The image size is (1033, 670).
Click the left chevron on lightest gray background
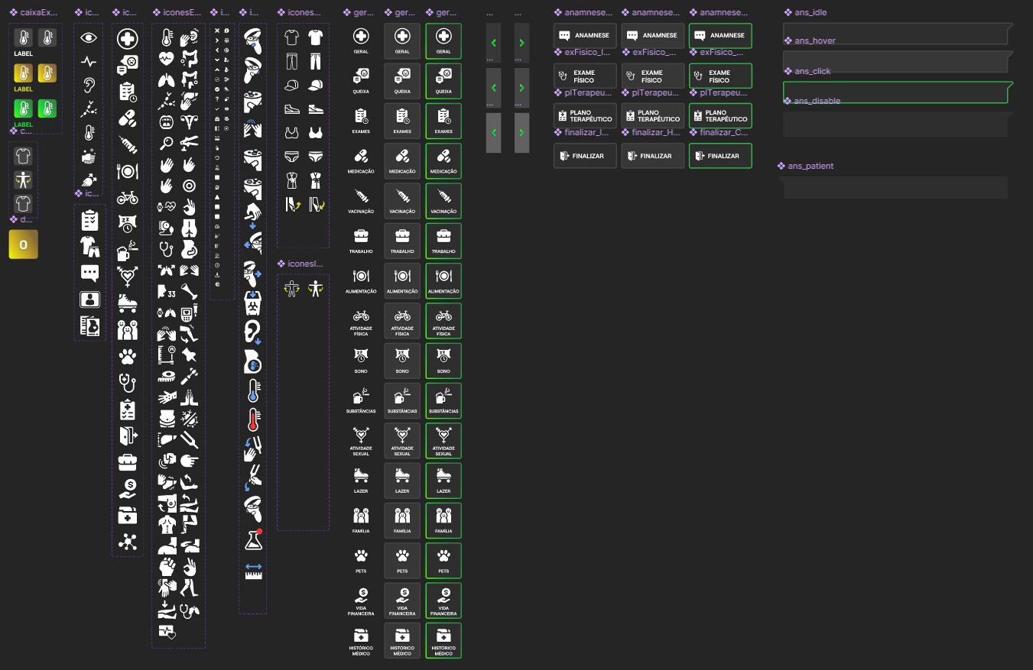point(494,132)
